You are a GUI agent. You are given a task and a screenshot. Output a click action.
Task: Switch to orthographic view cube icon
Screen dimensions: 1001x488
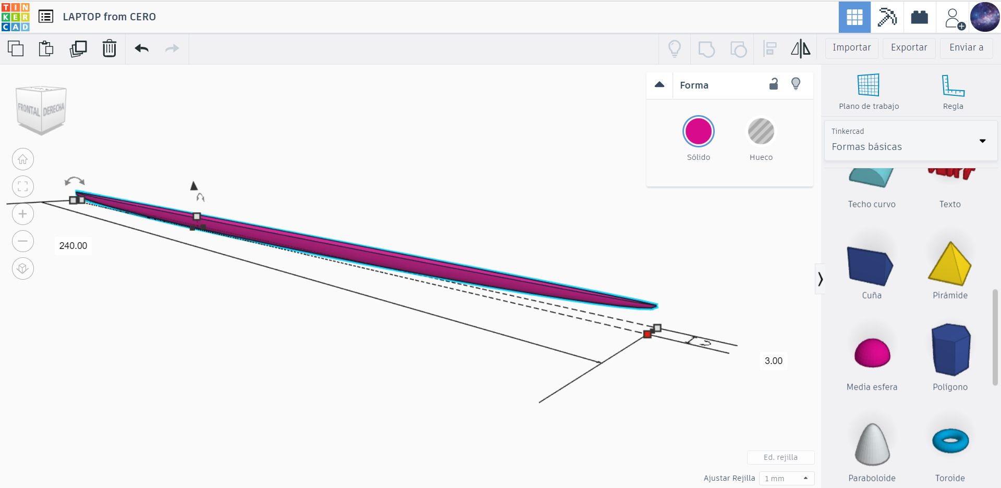pos(23,269)
